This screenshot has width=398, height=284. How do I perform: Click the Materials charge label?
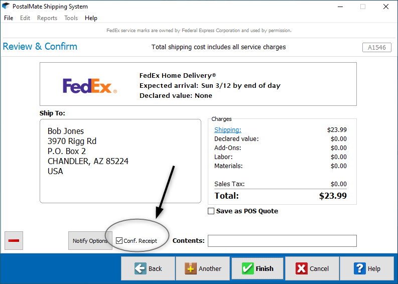point(228,166)
